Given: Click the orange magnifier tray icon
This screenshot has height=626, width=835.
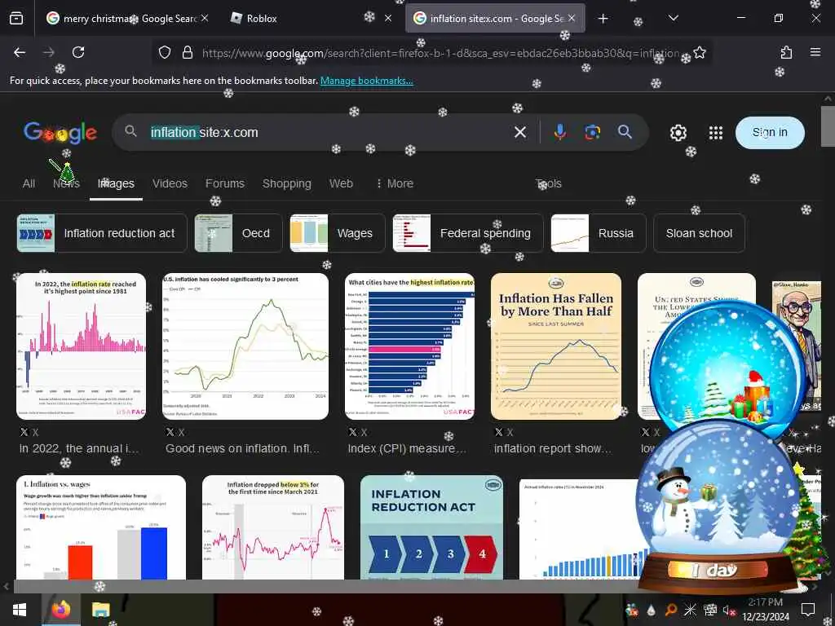Looking at the screenshot, I should point(671,610).
